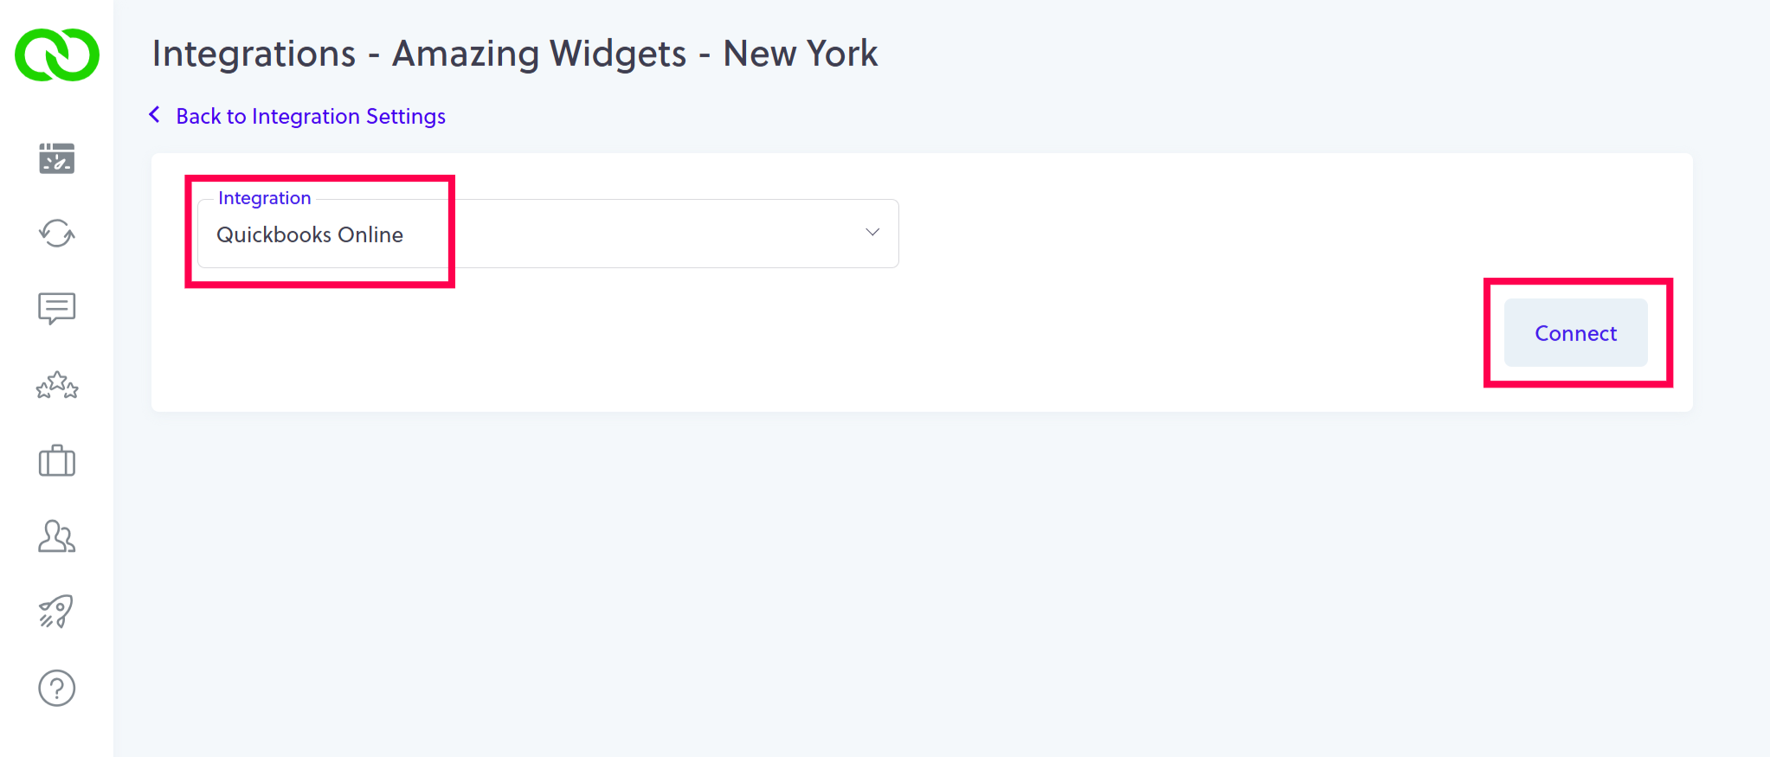Click the rocket growth icon
This screenshot has width=1770, height=757.
[56, 612]
